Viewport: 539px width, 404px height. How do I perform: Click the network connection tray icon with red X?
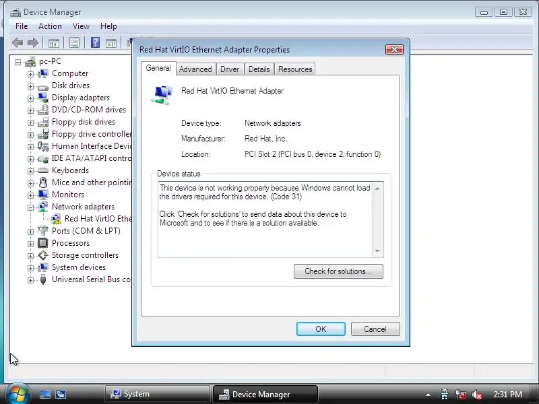[x=461, y=395]
